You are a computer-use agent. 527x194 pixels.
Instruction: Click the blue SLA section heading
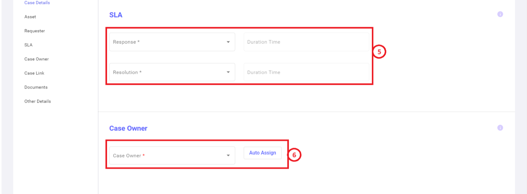point(116,15)
